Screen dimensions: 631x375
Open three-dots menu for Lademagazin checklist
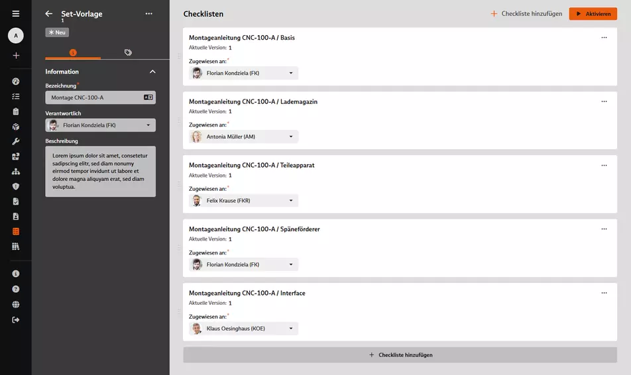tap(604, 101)
